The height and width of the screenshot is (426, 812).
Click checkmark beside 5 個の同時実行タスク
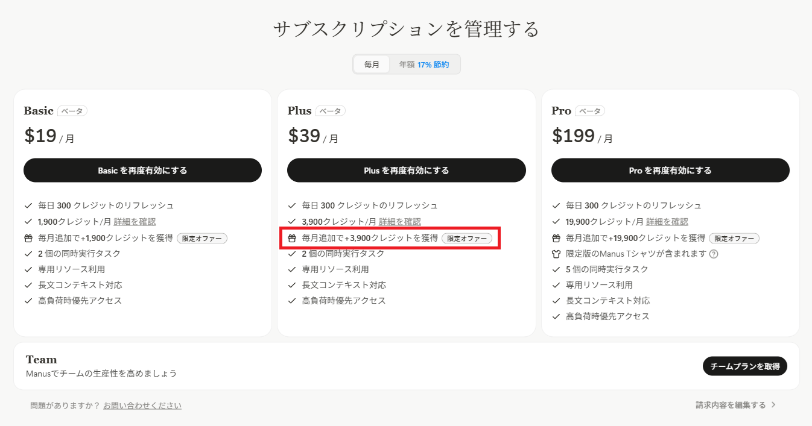click(556, 269)
